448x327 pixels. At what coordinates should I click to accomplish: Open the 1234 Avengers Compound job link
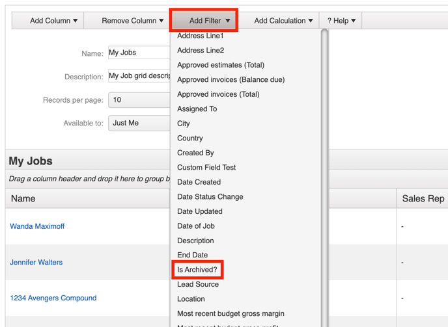click(x=53, y=298)
